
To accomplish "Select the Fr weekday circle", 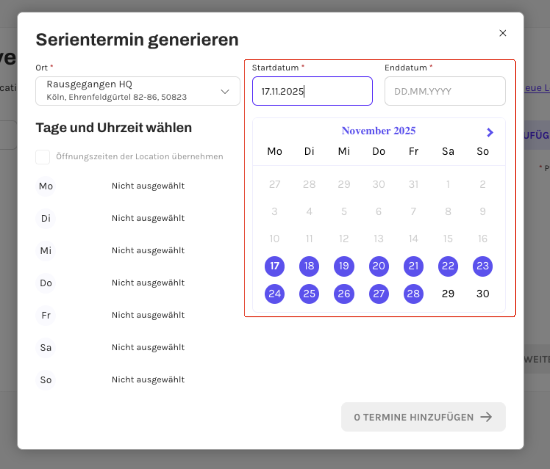I will (x=46, y=315).
